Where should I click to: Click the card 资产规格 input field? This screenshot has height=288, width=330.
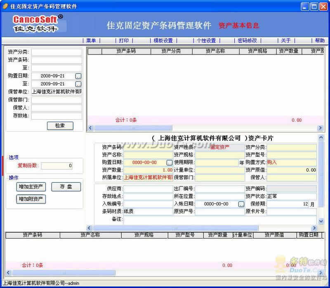click(x=220, y=155)
